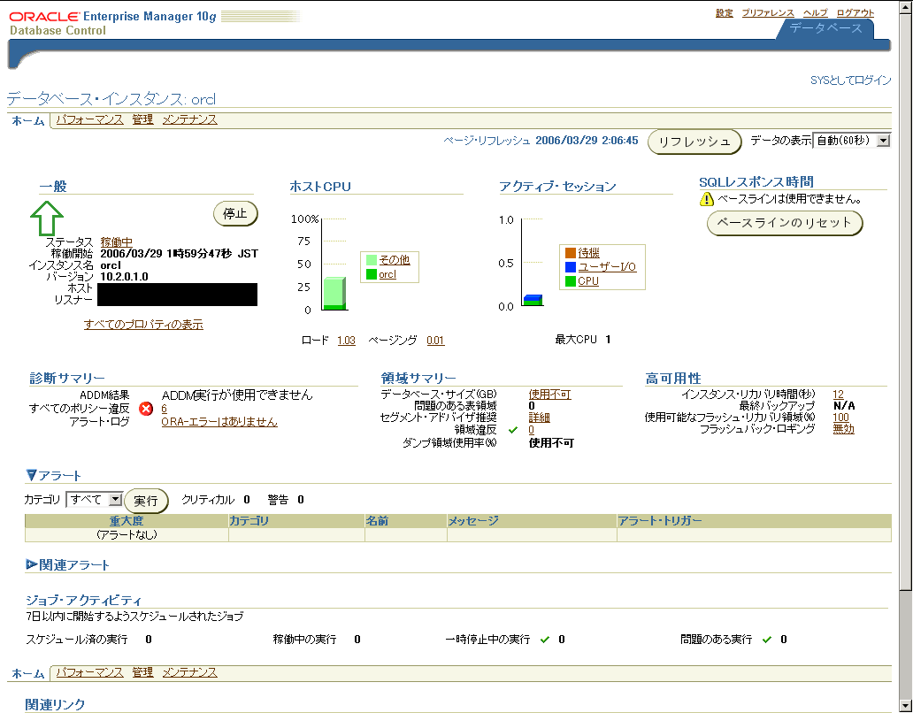Open the データベース tab at top right
The height and width of the screenshot is (713, 913).
coord(825,28)
